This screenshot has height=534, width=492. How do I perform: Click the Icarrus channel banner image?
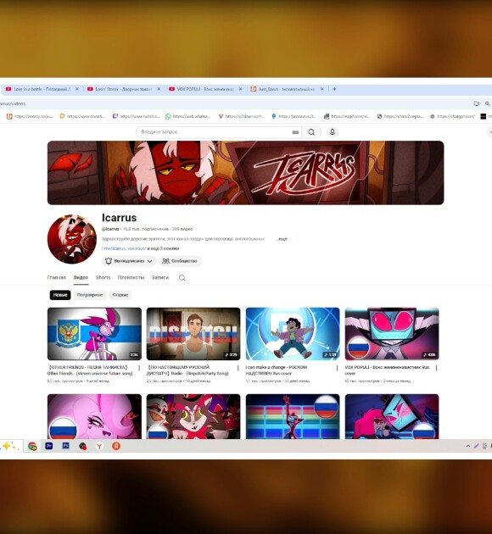pyautogui.click(x=245, y=173)
